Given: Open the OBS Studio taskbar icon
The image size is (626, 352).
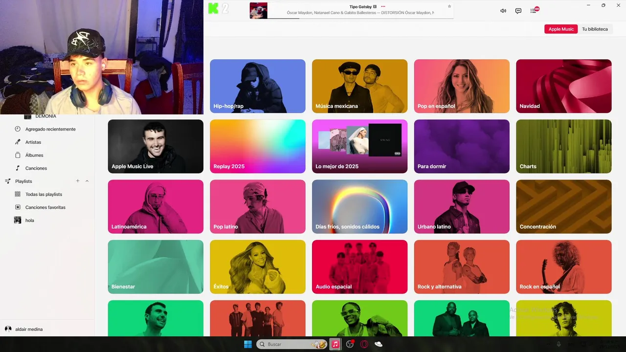Looking at the screenshot, I should (350, 344).
